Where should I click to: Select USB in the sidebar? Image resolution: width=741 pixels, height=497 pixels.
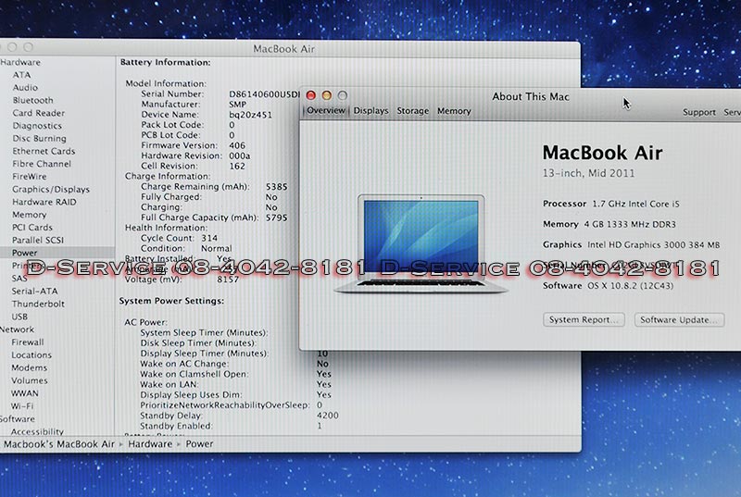point(19,317)
